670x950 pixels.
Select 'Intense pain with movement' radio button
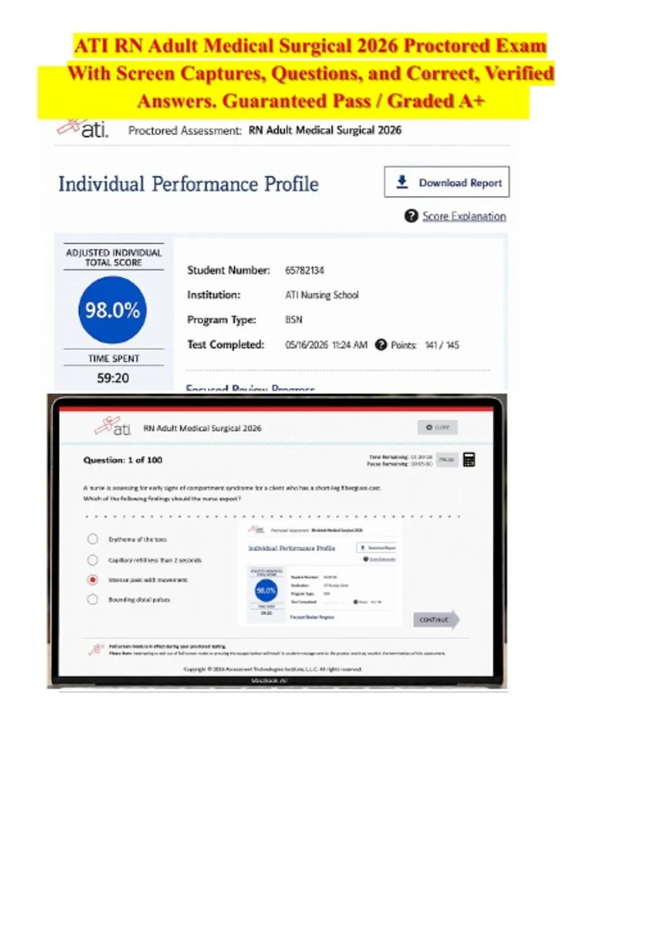93,579
